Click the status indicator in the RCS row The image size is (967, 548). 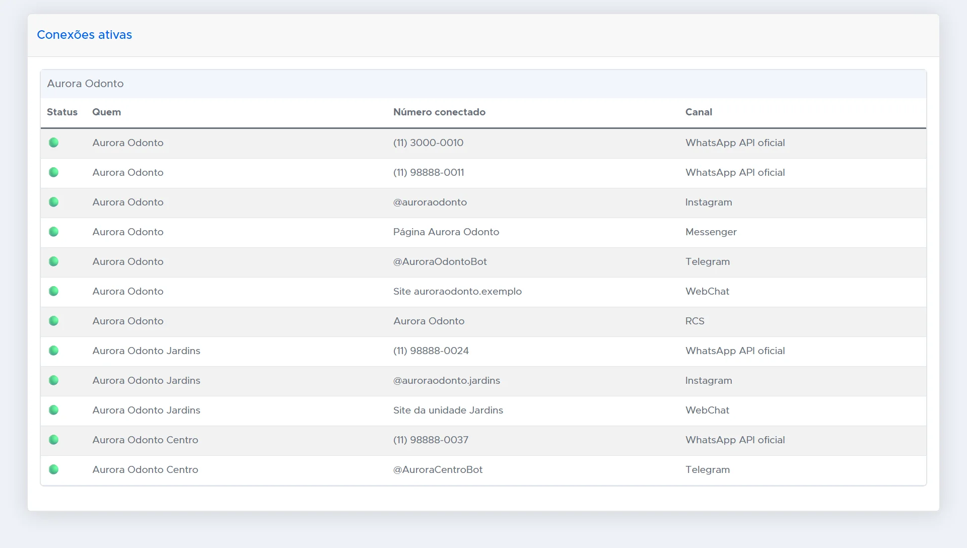(x=53, y=321)
